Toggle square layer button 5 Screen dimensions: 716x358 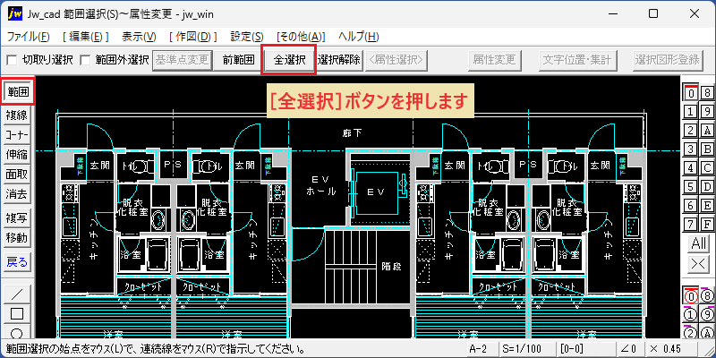click(691, 187)
